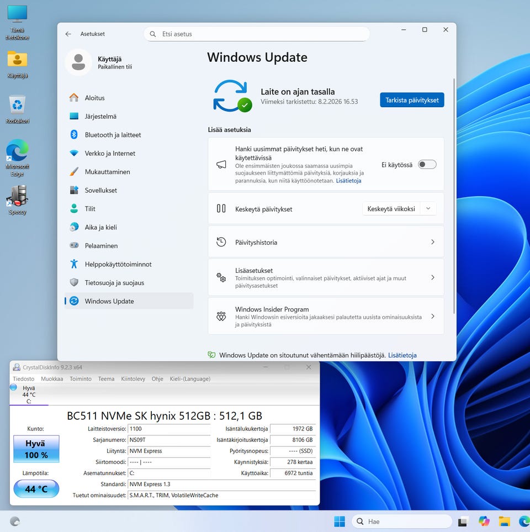This screenshot has height=532, width=530.
Task: Open Kieli-(Language) menu
Action: tap(189, 379)
